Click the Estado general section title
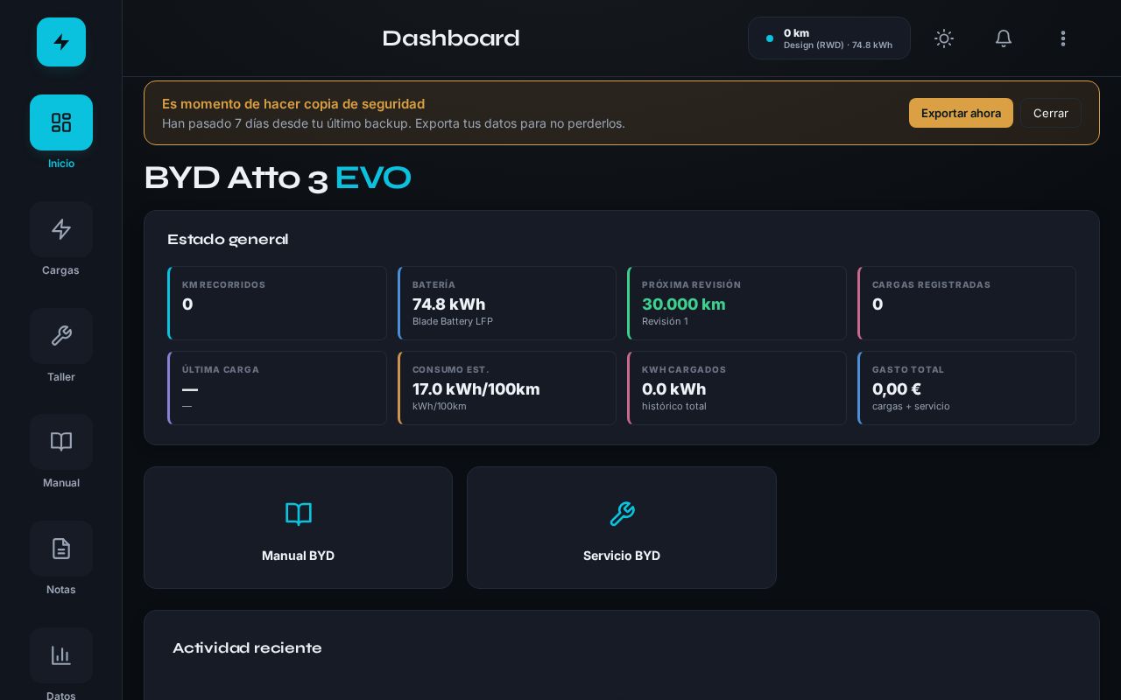 228,240
